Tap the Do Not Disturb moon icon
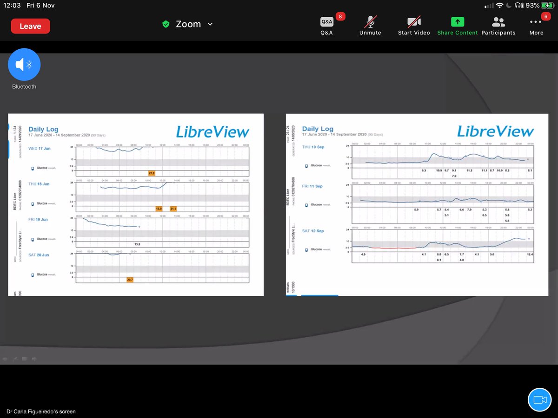Viewport: 558px width, 418px height. coord(510,6)
